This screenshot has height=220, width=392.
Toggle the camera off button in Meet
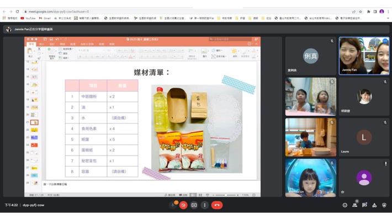pyautogui.click(x=183, y=205)
